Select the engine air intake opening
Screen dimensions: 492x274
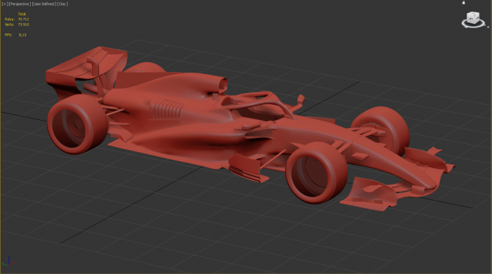222,87
